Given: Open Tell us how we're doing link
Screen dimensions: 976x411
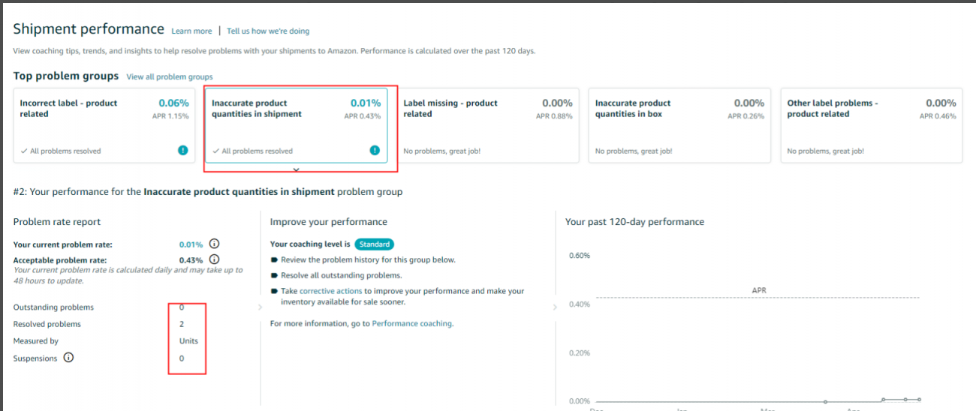Looking at the screenshot, I should tap(268, 31).
